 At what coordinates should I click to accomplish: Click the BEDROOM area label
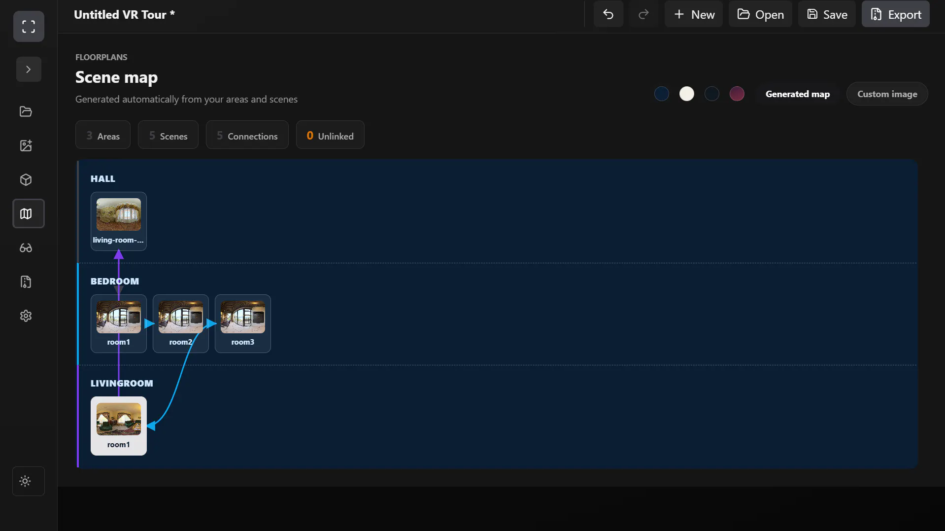pyautogui.click(x=115, y=282)
